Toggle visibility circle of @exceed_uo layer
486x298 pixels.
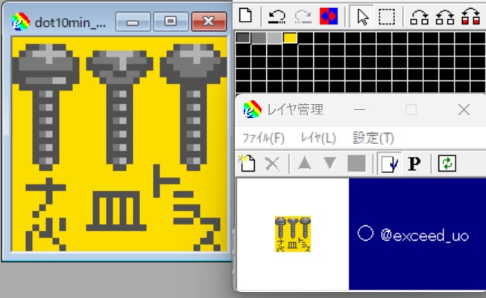pyautogui.click(x=365, y=233)
